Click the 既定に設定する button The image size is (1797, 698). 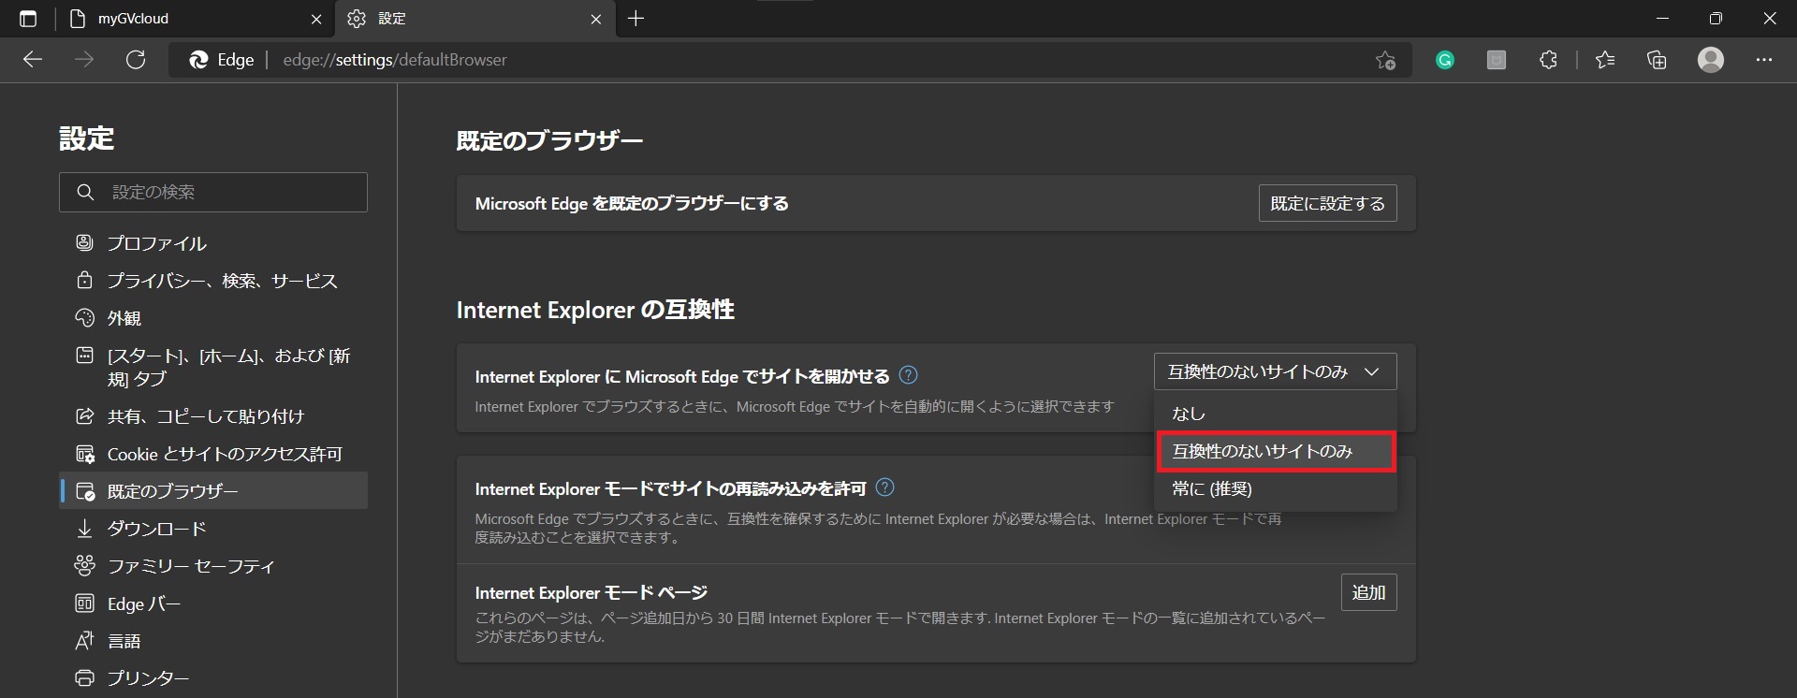tap(1327, 203)
